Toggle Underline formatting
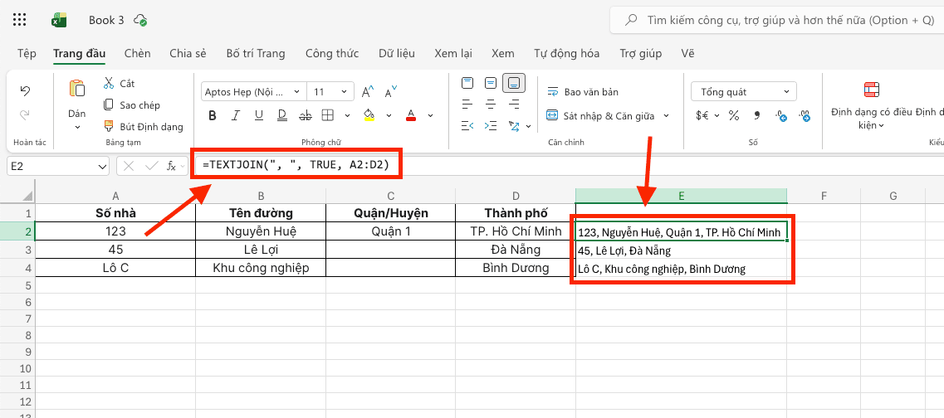 pos(259,115)
